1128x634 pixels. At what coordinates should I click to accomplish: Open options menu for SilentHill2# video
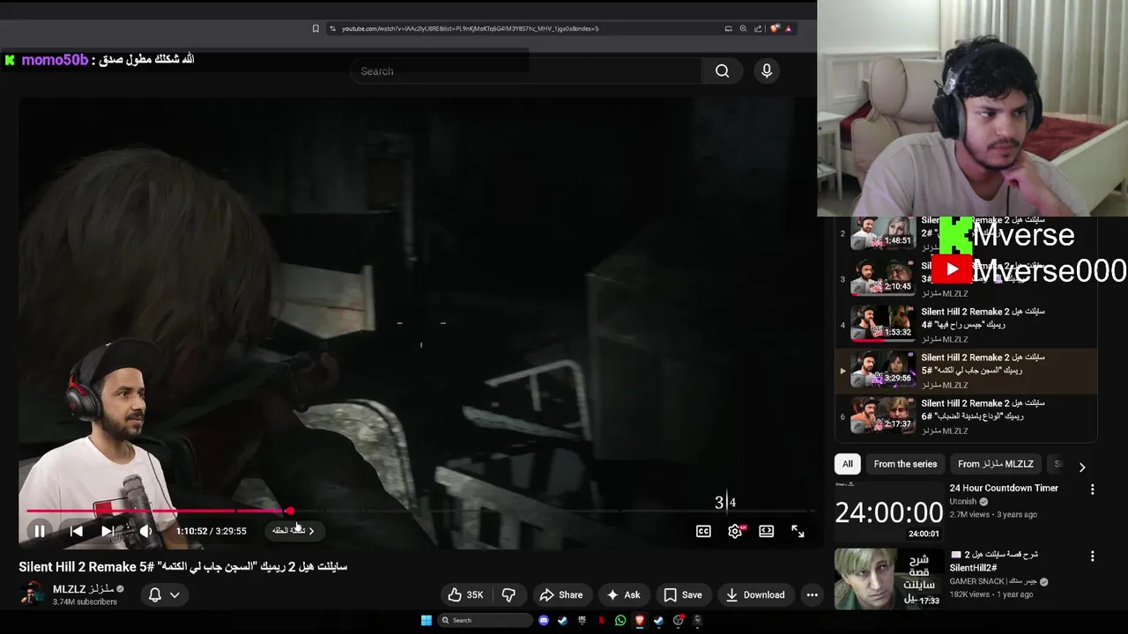(1092, 557)
